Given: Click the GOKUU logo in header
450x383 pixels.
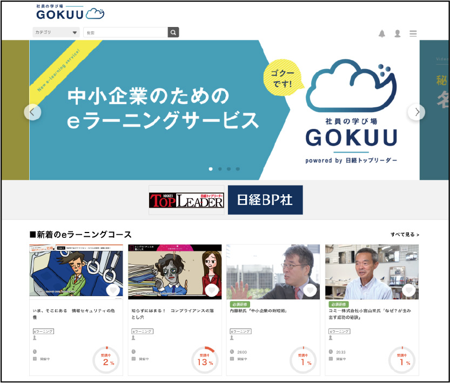Looking at the screenshot, I should [70, 12].
